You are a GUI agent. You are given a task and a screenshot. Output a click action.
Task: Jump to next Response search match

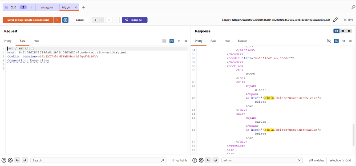(x=216, y=160)
